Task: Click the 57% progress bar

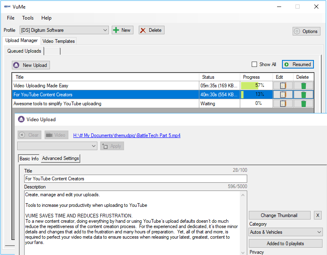Action: pyautogui.click(x=256, y=86)
